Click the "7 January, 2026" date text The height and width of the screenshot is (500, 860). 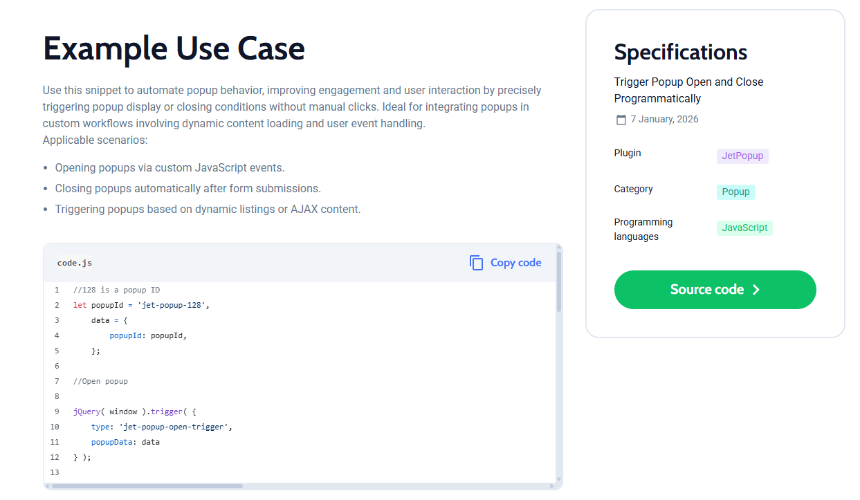click(664, 120)
